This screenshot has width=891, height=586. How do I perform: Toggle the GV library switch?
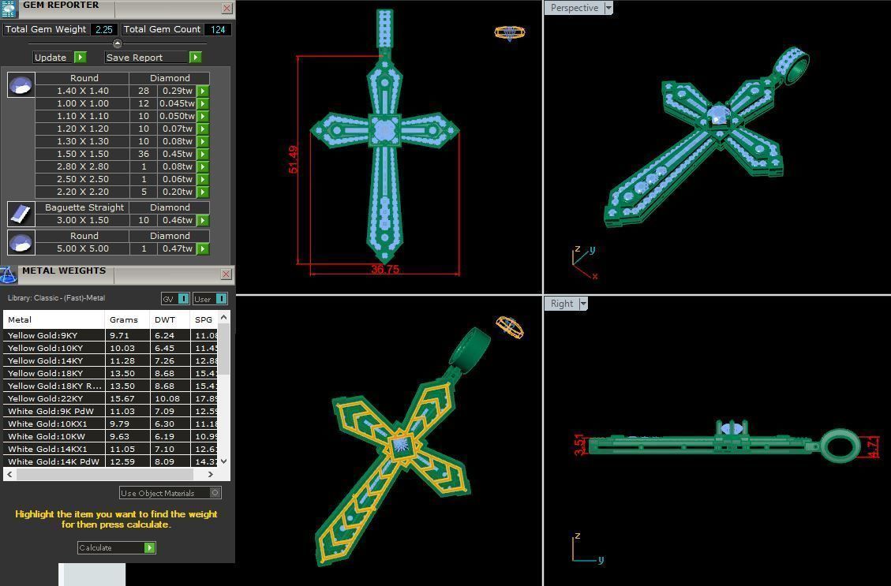pyautogui.click(x=184, y=299)
